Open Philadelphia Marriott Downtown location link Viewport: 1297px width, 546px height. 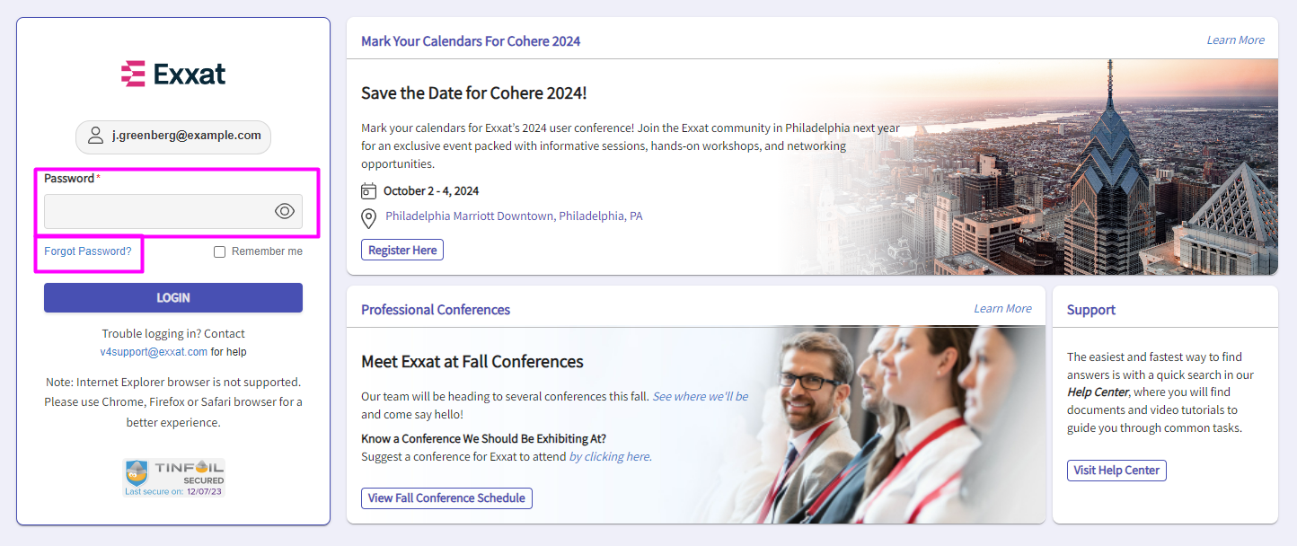[514, 216]
